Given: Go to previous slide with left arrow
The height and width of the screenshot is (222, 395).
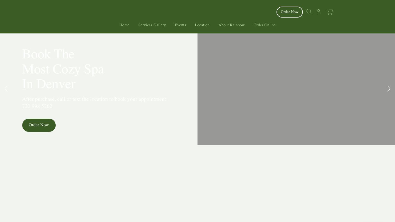Looking at the screenshot, I should (6, 89).
